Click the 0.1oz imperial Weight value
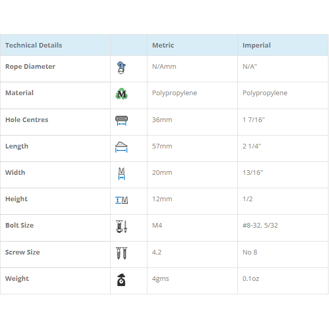Screen dimensions: 329x329 point(251,278)
